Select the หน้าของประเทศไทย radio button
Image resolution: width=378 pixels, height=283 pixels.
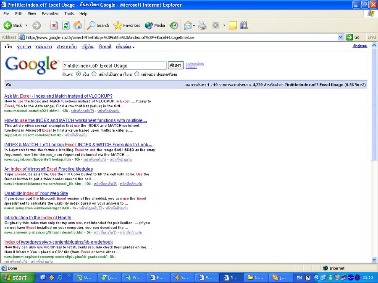point(136,74)
